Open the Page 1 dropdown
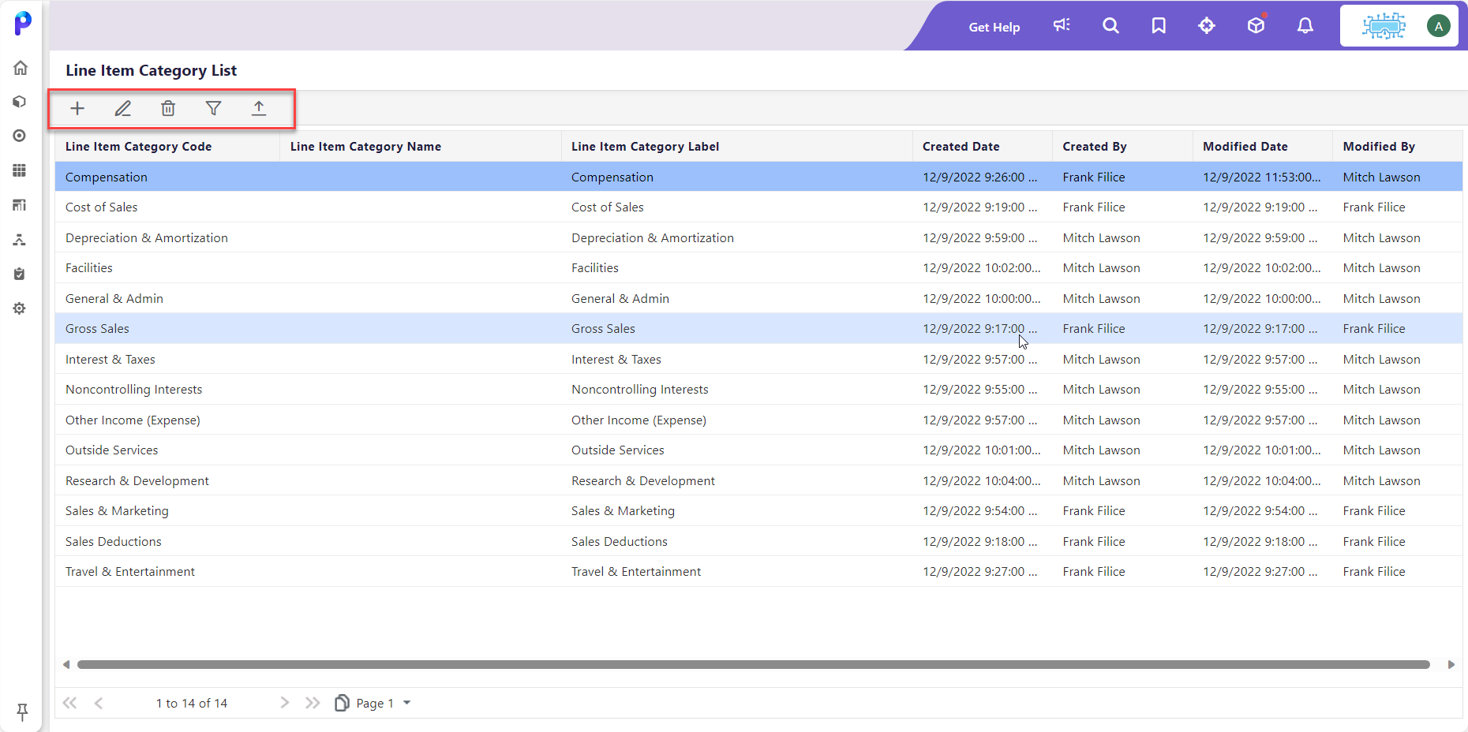Screen dimensions: 1468x732 click(x=373, y=703)
